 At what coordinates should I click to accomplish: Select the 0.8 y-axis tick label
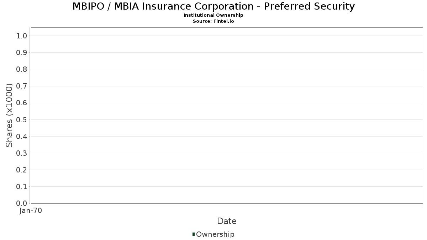click(22, 69)
